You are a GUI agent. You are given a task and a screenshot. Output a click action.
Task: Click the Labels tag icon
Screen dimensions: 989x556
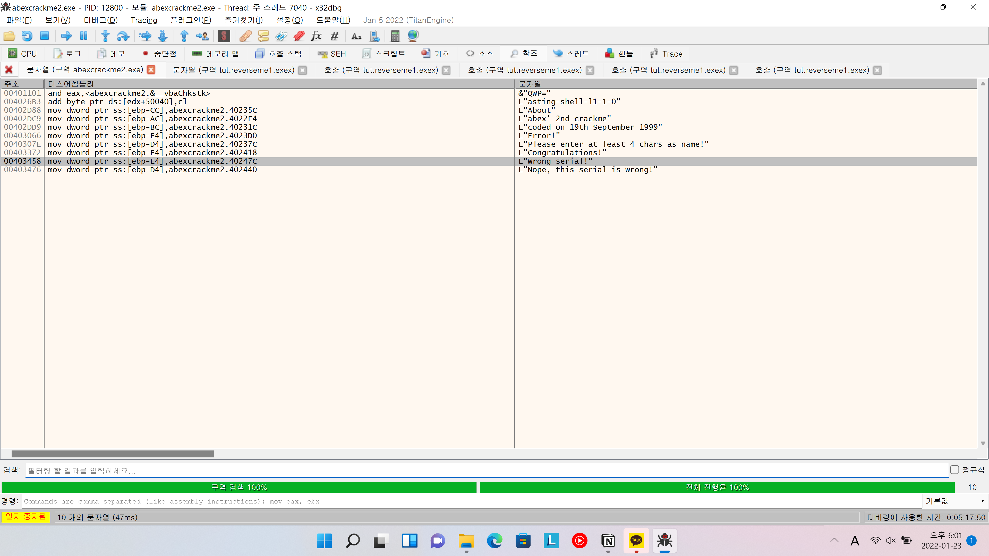[x=281, y=36]
